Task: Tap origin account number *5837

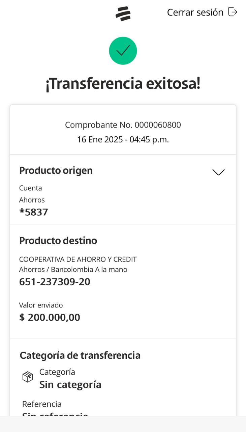Action: tap(34, 212)
